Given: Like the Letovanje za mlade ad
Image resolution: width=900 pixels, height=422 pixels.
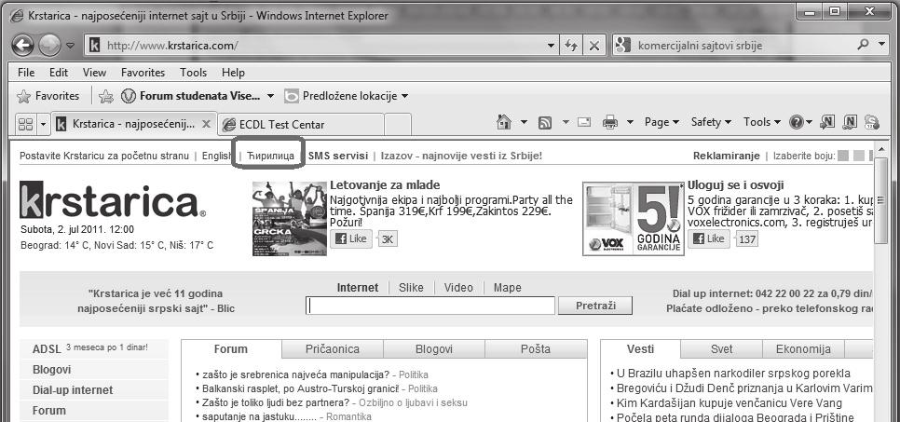Looking at the screenshot, I should [x=350, y=238].
